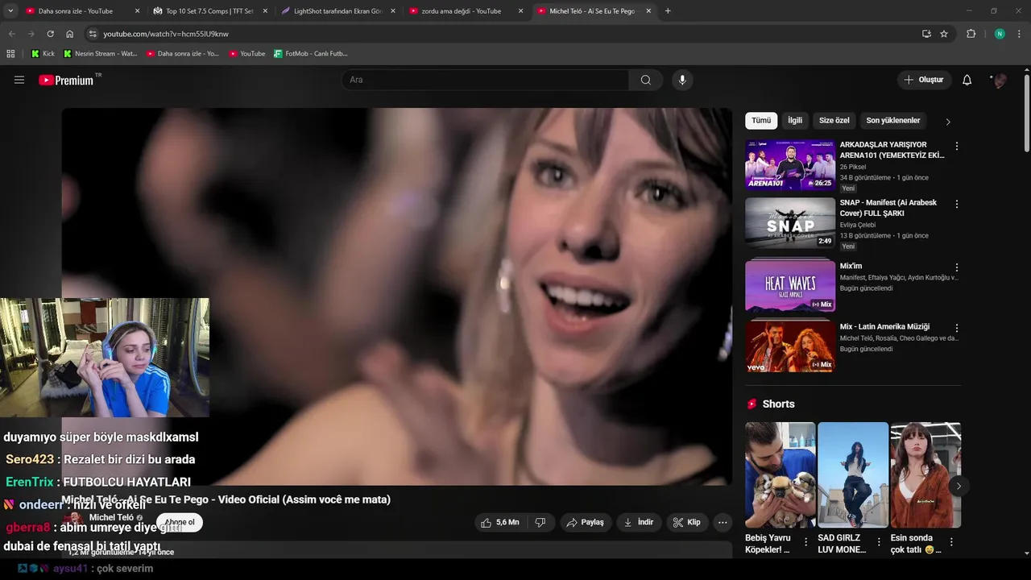Viewport: 1031px width, 580px height.
Task: Open options for Bebiş Yavru short
Action: click(x=806, y=542)
